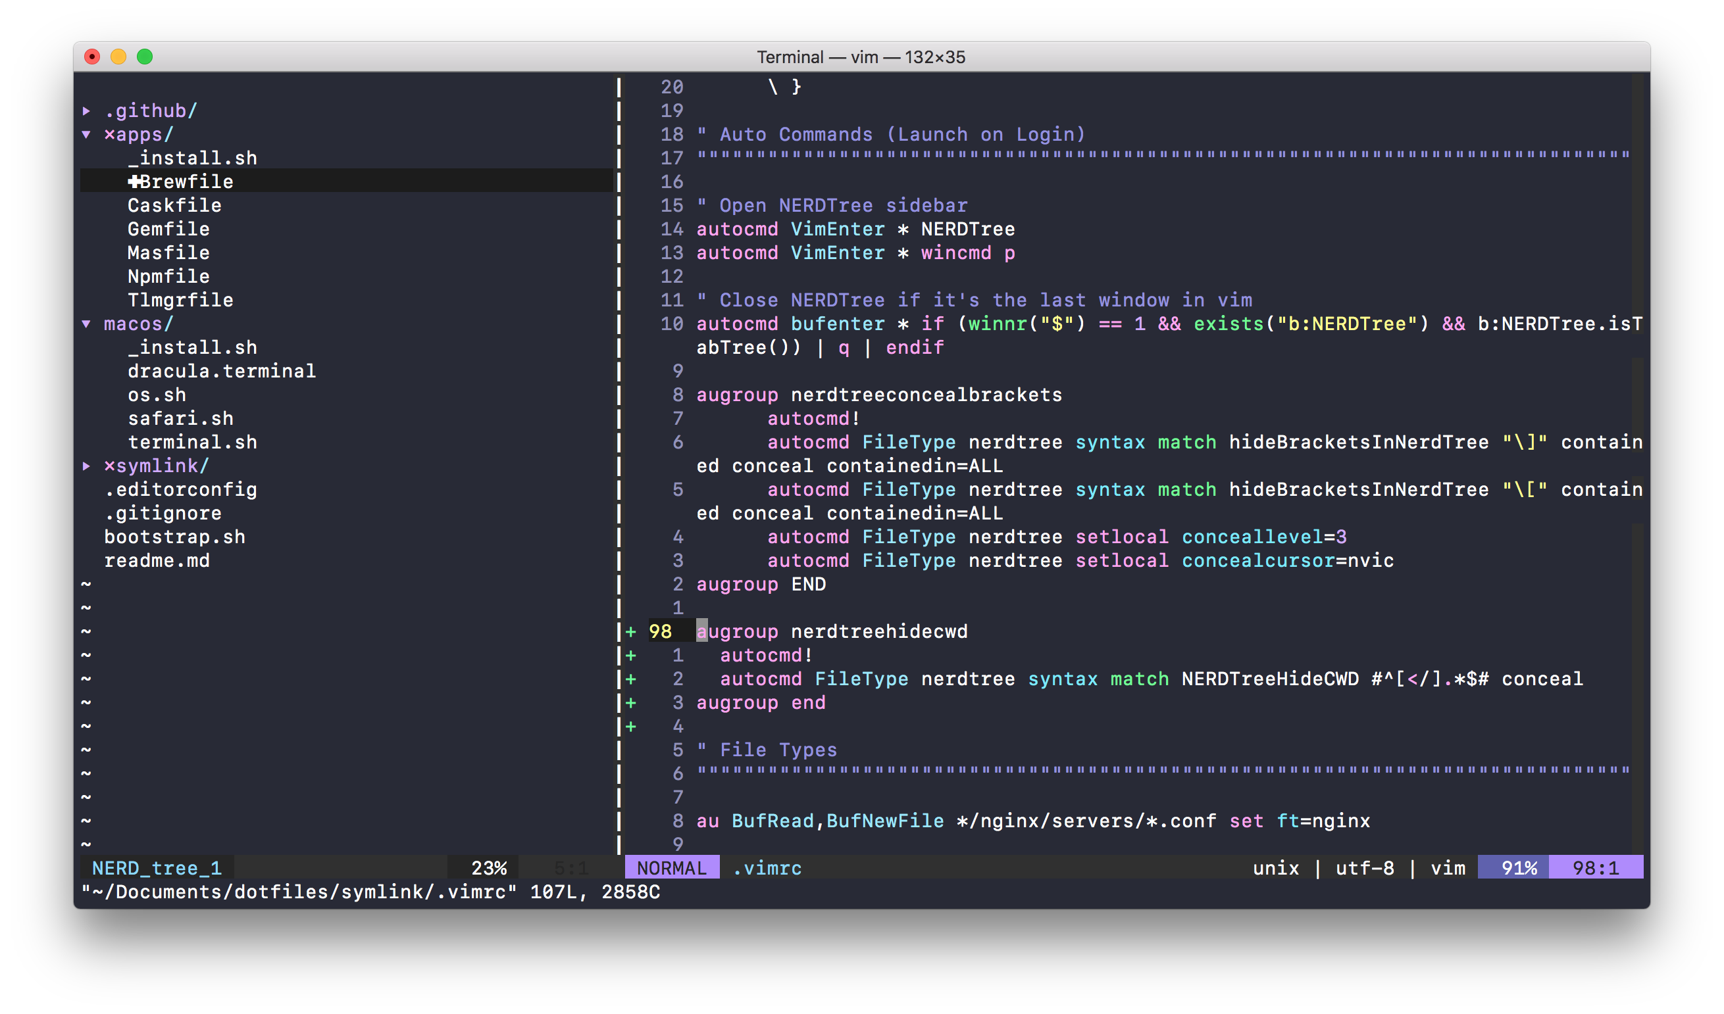
Task: Click the 23% indicator in tree statusline
Action: [488, 867]
